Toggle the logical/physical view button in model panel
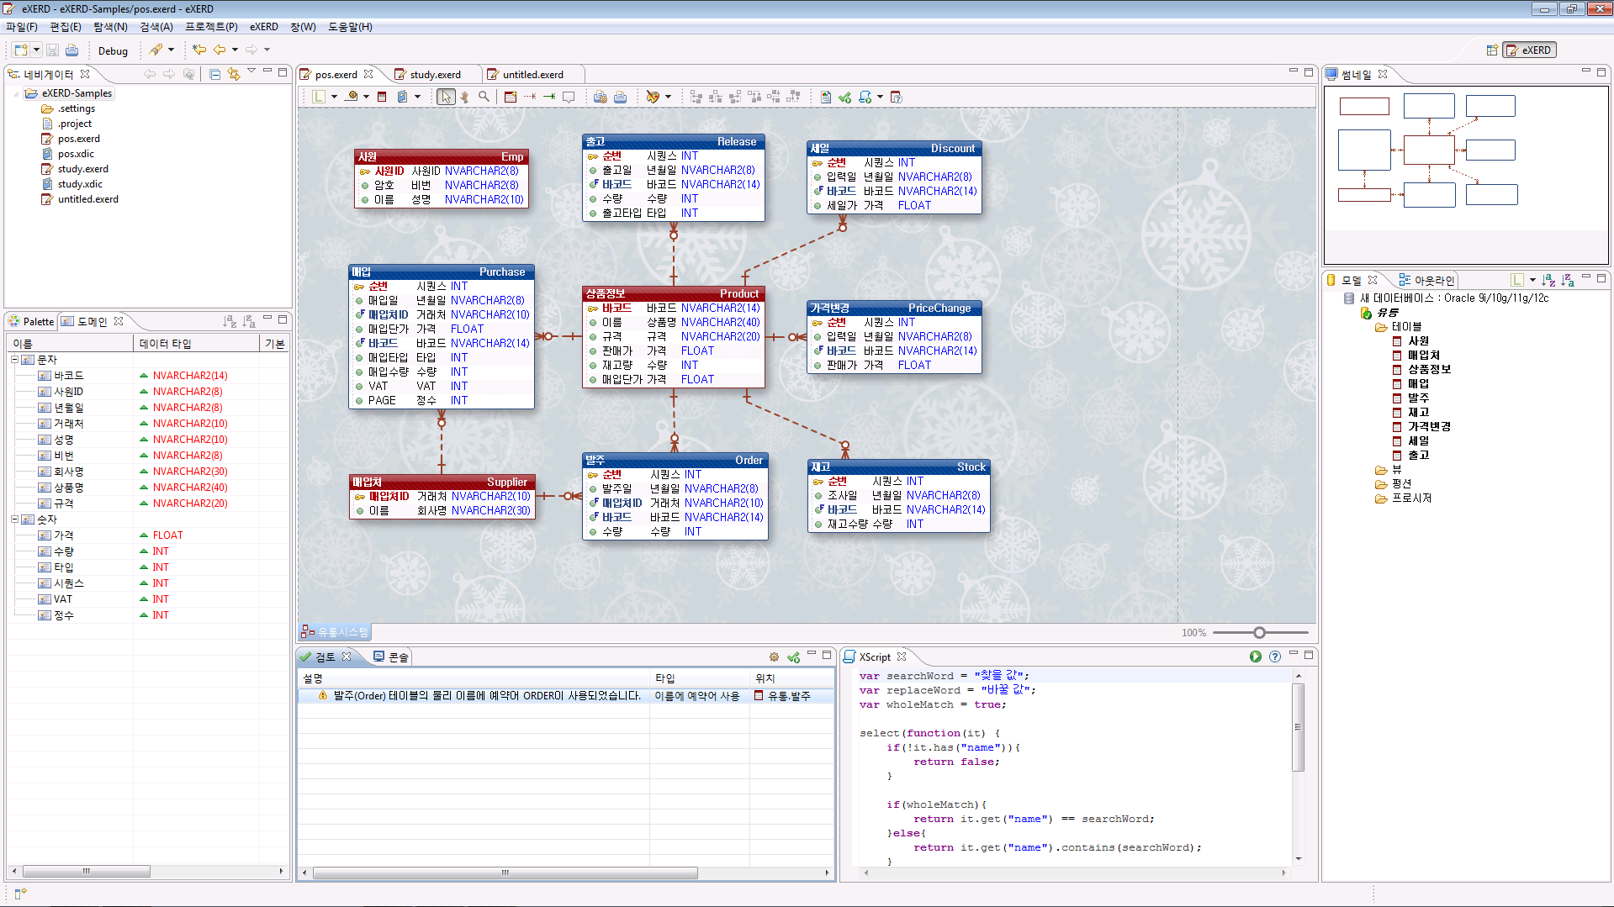 (1516, 281)
